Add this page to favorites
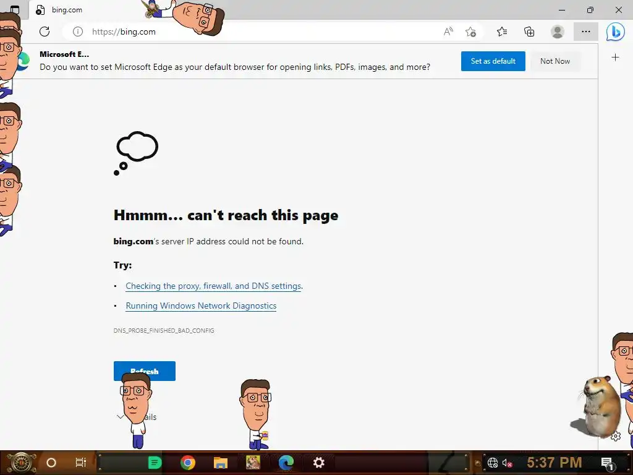The image size is (633, 475). tap(470, 32)
